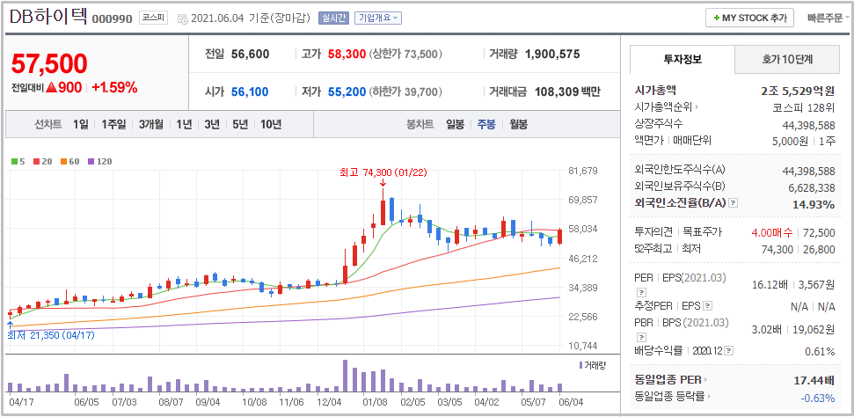854x417 pixels.
Task: Open help icon beside 추정PER EPS
Action: click(x=707, y=306)
